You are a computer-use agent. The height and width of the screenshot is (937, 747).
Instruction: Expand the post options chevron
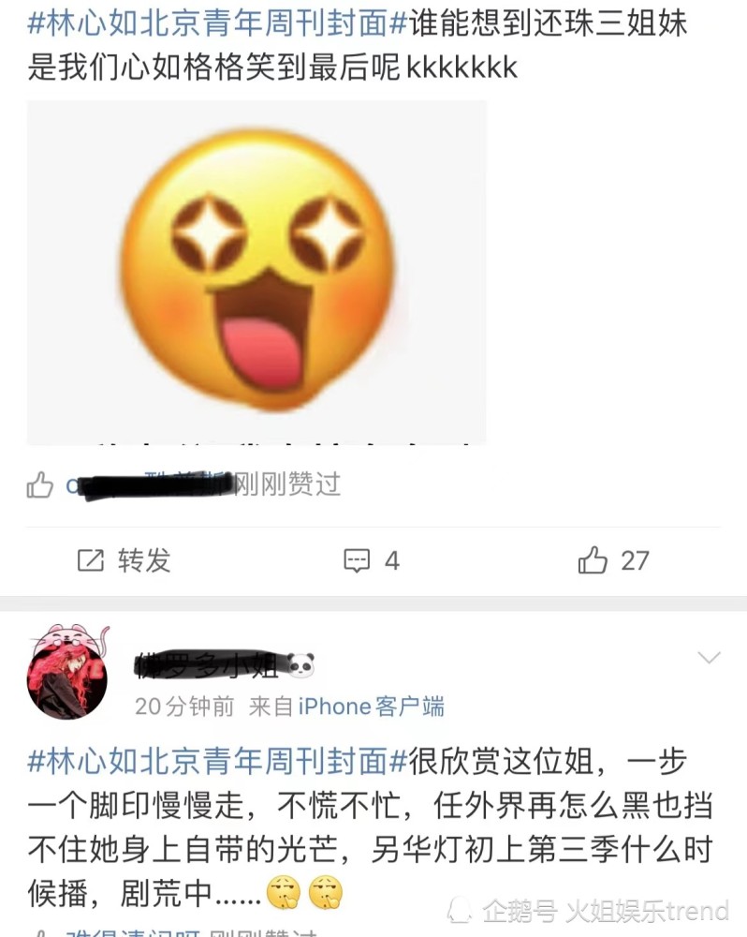[x=709, y=658]
